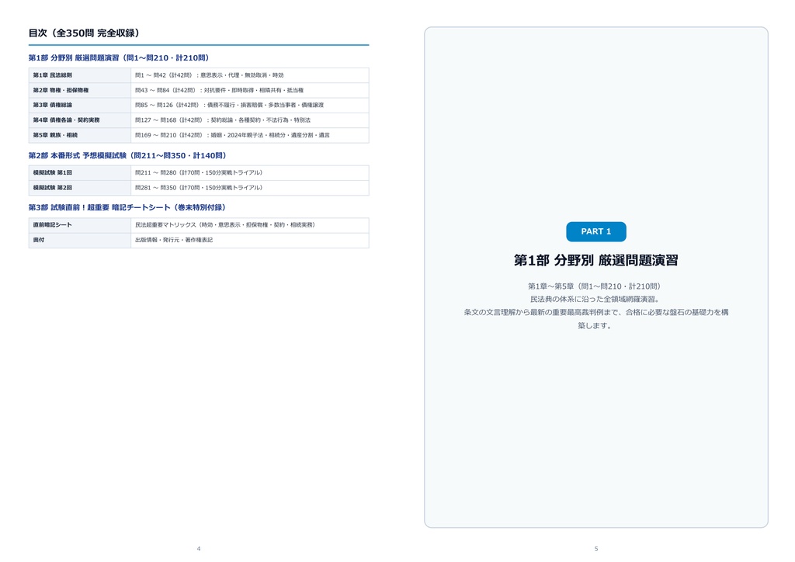795x562 pixels.
Task: Click the heading "第2部 本番形式 予想模擬試験（問211～問350・計140問）"
Action: pyautogui.click(x=127, y=155)
